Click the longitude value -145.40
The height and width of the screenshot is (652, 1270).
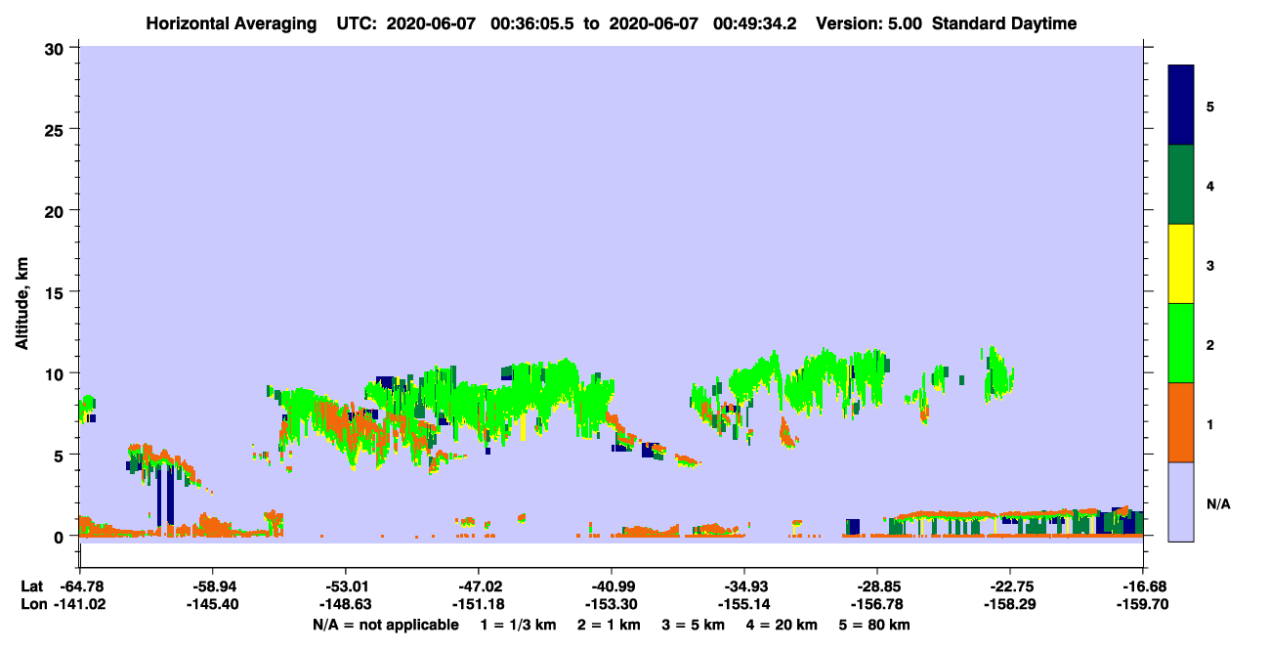click(212, 605)
